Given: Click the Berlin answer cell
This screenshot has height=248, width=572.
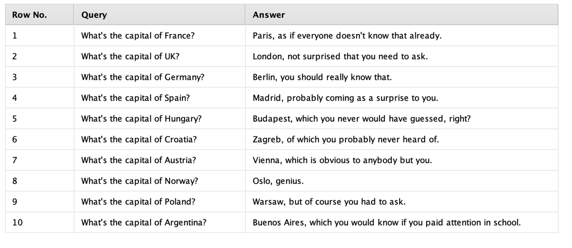Looking at the screenshot, I should coord(322,77).
